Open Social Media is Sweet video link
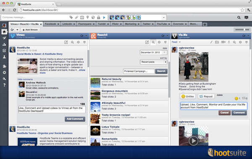 pyautogui.click(x=39, y=54)
